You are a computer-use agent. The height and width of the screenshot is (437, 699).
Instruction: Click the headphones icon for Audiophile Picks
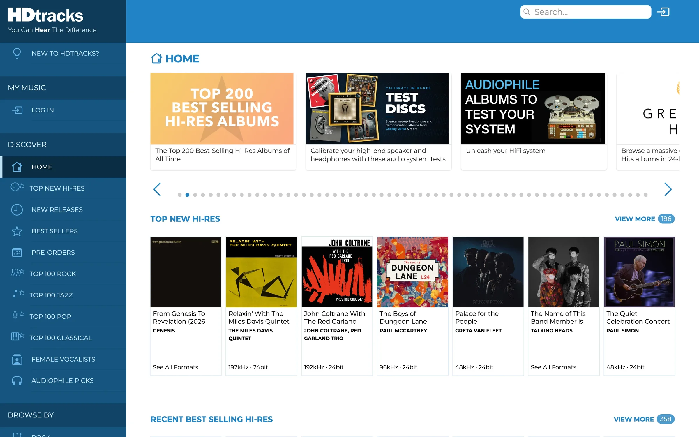tap(17, 380)
